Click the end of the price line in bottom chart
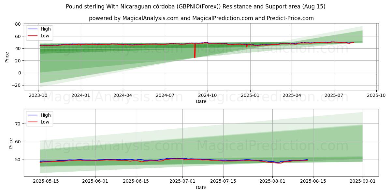391x195 pixels. 307,160
